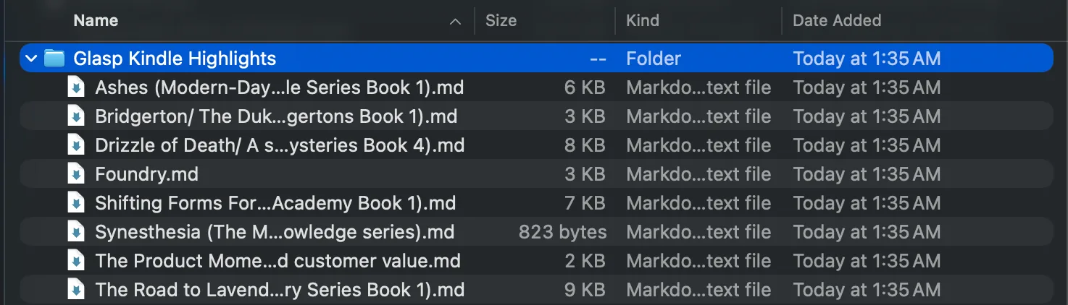Click the Product Moment file icon
Viewport: 1068px width, 305px height.
(x=76, y=261)
